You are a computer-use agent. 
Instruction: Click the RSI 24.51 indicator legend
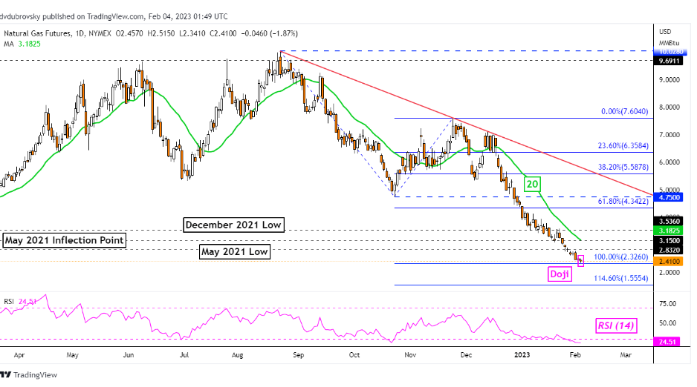click(x=21, y=302)
